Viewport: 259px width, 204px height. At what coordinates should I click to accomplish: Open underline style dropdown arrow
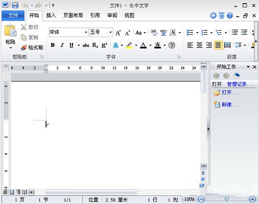(79, 45)
